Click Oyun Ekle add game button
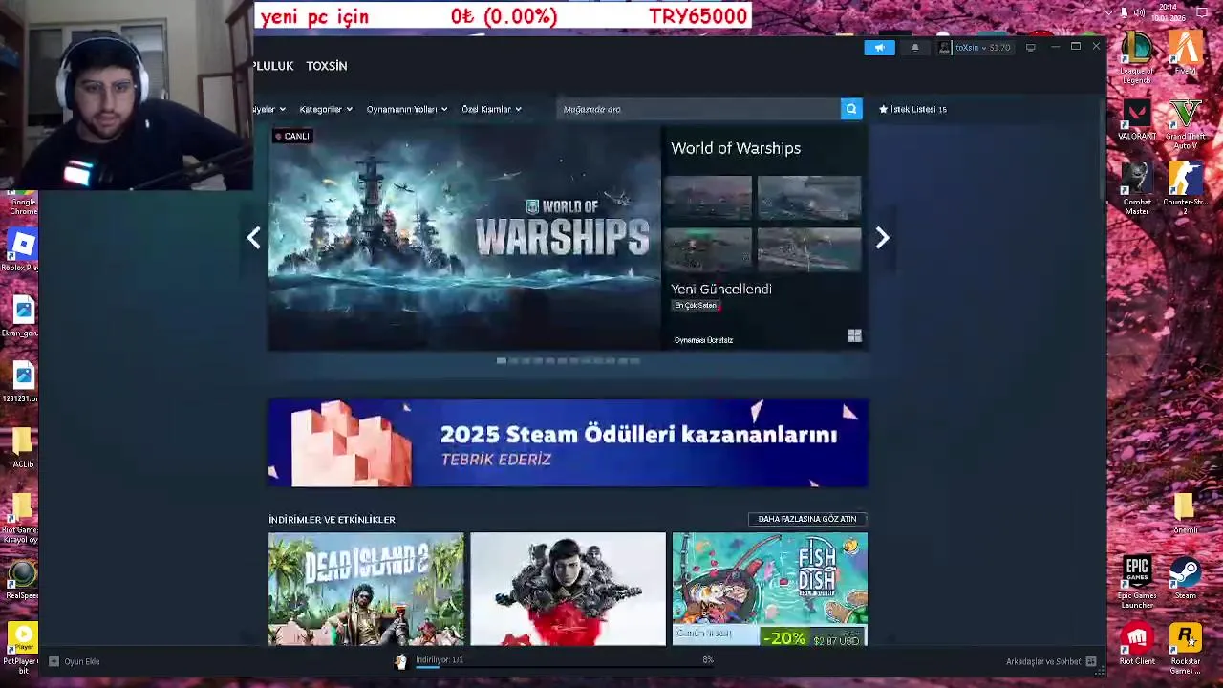Screen dimensions: 1223x688 (x=75, y=661)
